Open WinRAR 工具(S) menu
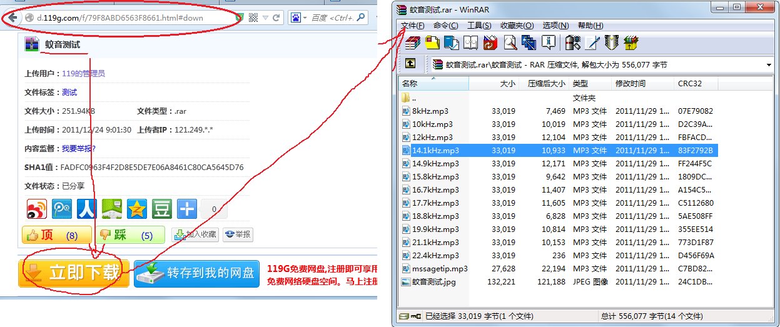Screen dimensions: 780x327 (479, 26)
